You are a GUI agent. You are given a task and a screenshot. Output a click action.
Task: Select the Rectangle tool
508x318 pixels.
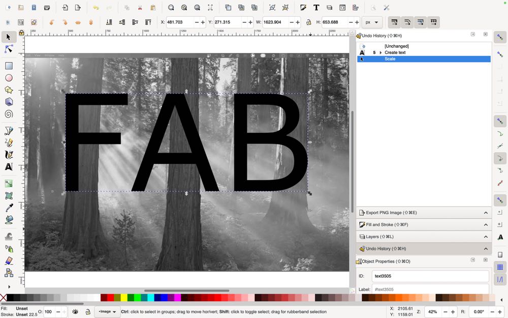click(9, 66)
